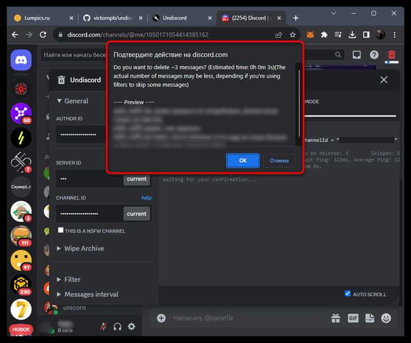Click the plus attach button in message box
This screenshot has width=411, height=343.
161,318
